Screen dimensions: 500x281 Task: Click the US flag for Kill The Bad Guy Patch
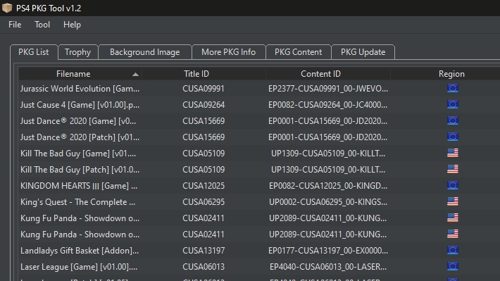point(452,169)
